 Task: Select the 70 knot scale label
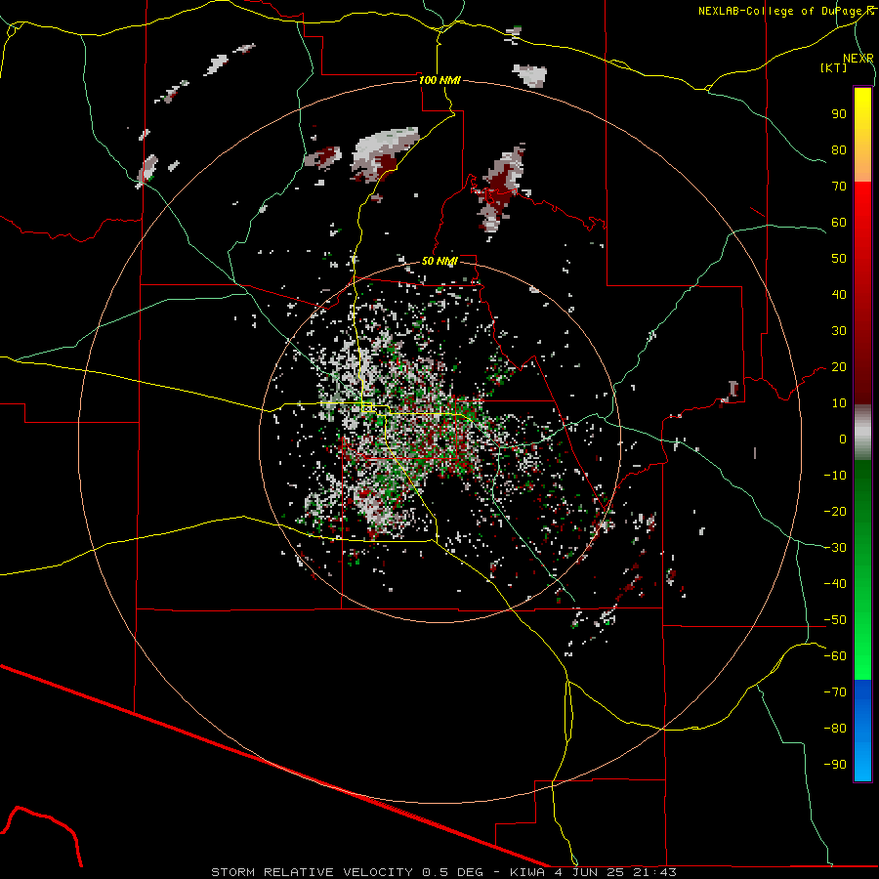(x=839, y=187)
